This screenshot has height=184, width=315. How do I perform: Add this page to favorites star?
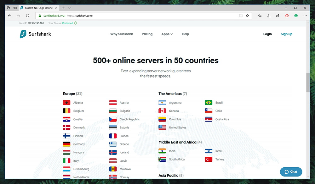(247, 16)
